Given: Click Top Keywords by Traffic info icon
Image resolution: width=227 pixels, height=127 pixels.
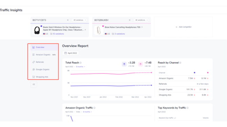Looking at the screenshot, I should click(188, 108).
